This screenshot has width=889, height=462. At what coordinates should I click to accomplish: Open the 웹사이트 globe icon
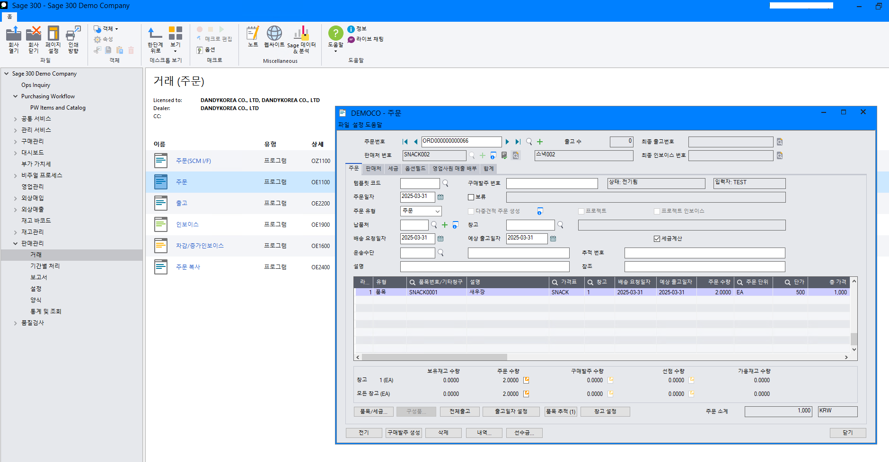pos(274,36)
